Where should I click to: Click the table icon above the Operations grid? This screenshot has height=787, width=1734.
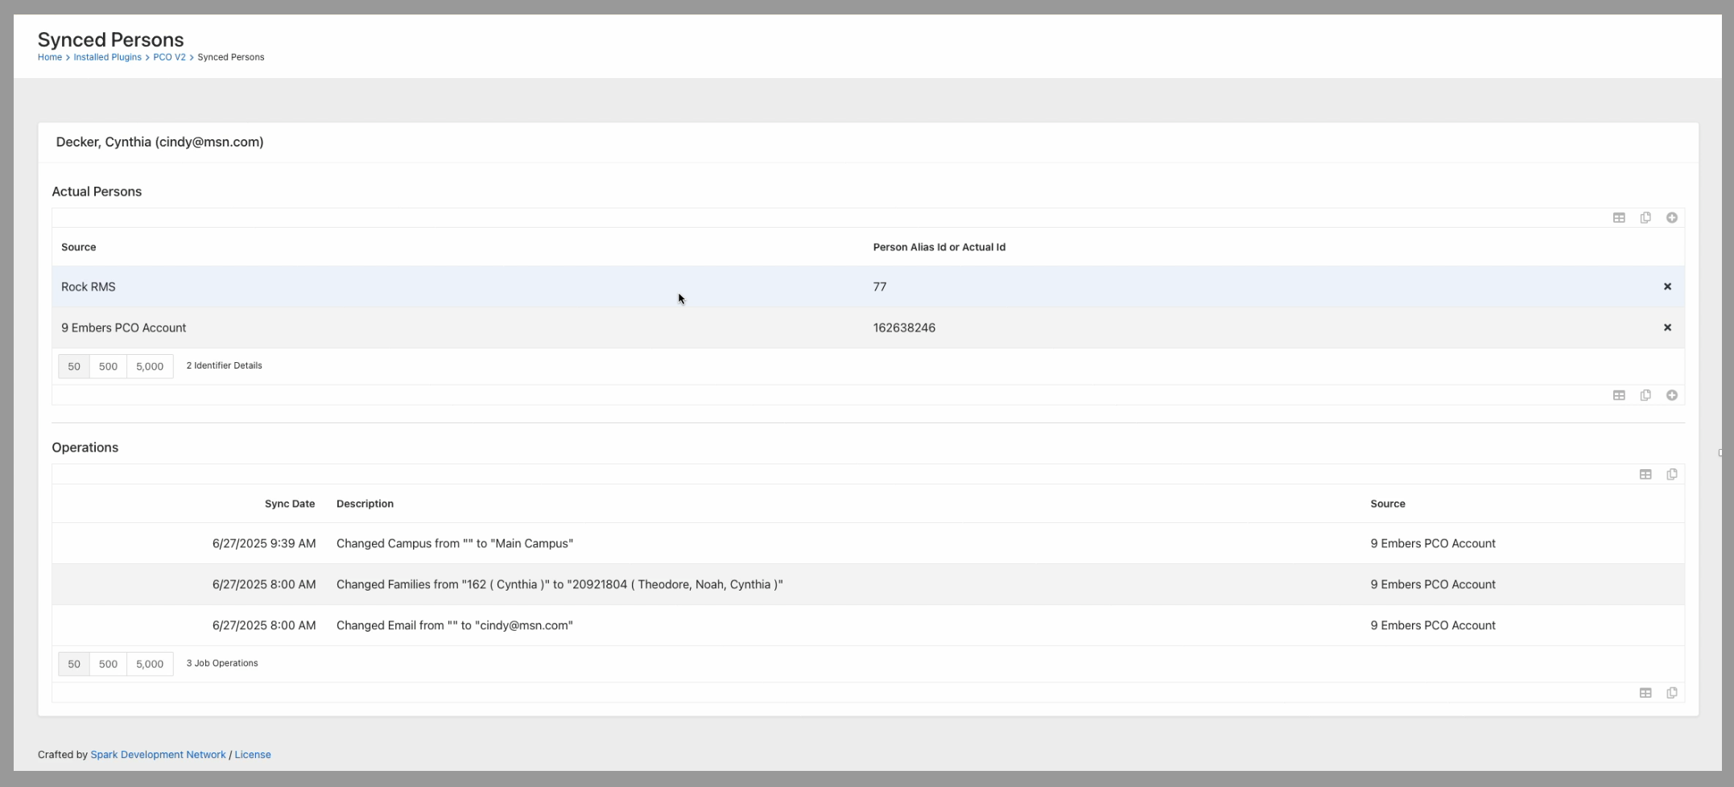pyautogui.click(x=1645, y=475)
